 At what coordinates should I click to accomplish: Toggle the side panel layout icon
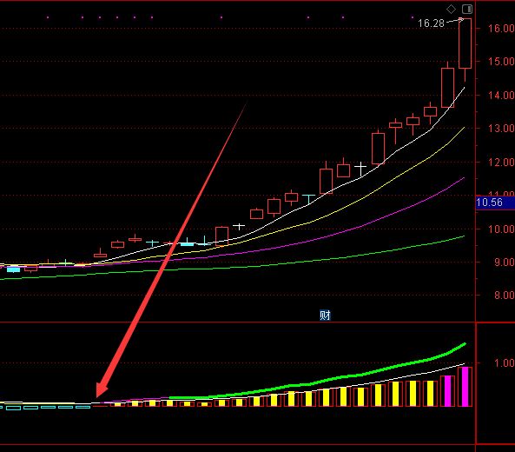coord(467,9)
